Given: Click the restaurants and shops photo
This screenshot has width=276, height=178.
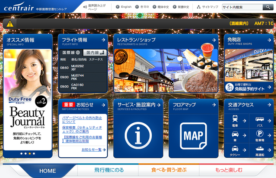Looking at the screenshot, I should (x=166, y=71).
